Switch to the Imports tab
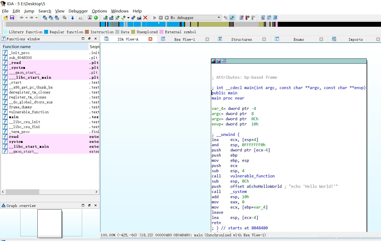This screenshot has width=381, height=241. tap(355, 39)
